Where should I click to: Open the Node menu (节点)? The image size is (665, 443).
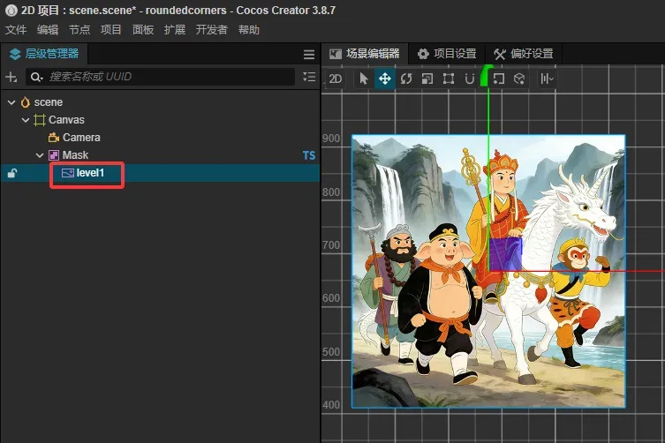pos(79,30)
